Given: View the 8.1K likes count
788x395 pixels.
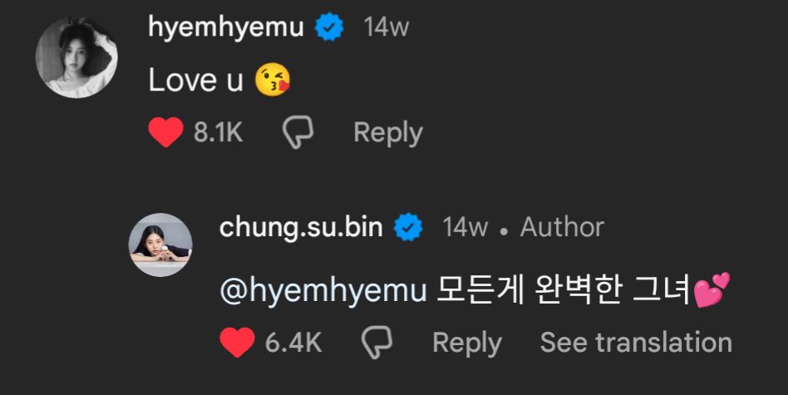Looking at the screenshot, I should coord(218,133).
